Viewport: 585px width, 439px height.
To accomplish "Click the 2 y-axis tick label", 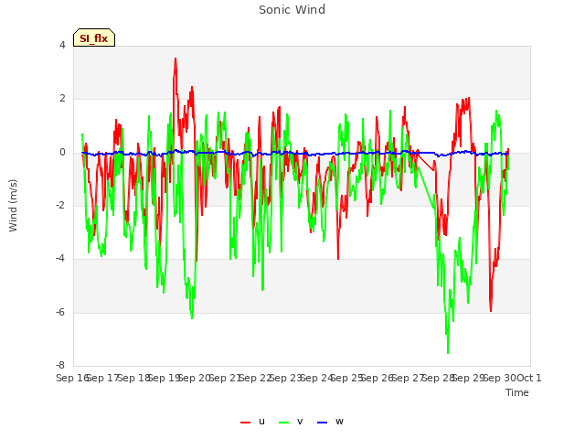I will [x=62, y=99].
